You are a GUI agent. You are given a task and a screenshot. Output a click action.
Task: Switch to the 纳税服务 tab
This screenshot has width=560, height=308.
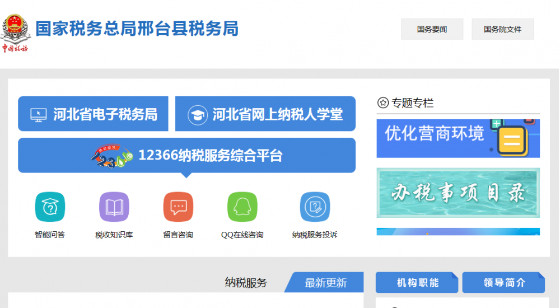pyautogui.click(x=246, y=283)
